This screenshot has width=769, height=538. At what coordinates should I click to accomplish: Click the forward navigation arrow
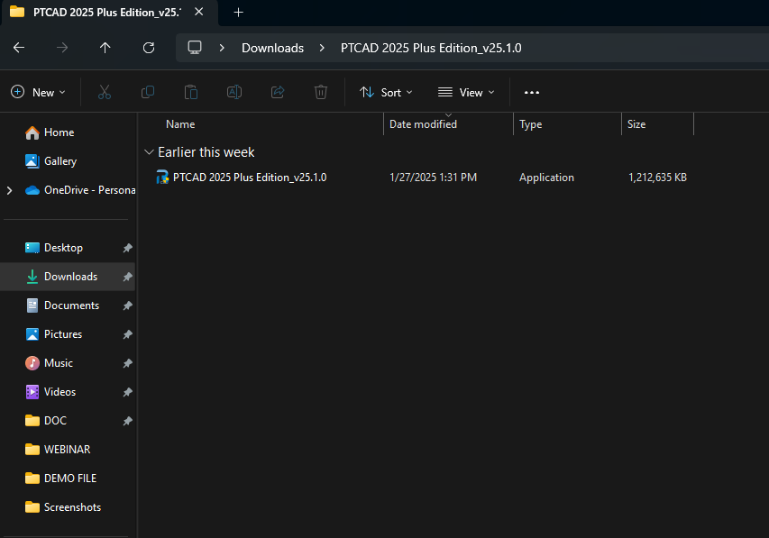(x=62, y=48)
